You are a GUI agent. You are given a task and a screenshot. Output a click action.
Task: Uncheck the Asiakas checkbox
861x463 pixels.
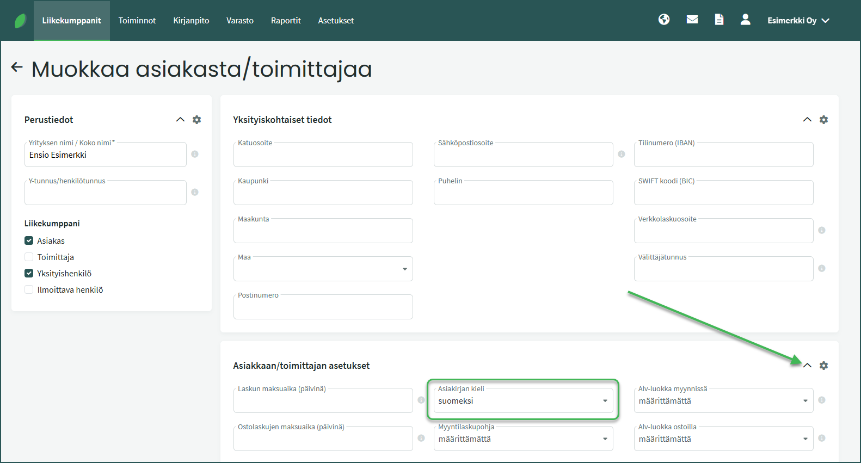tap(29, 241)
